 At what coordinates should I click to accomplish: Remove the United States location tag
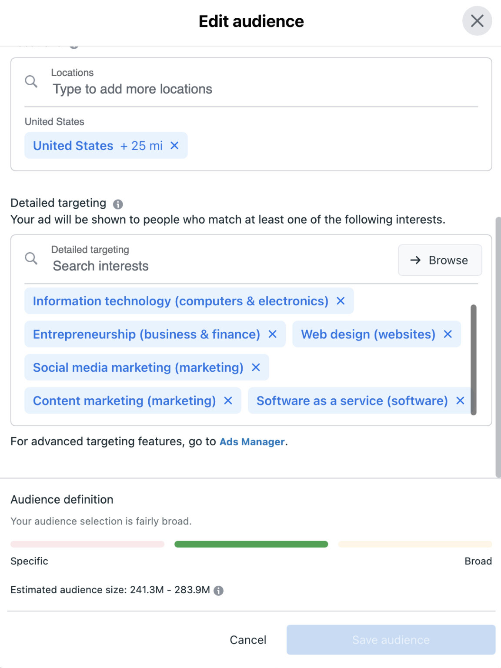[x=174, y=146]
